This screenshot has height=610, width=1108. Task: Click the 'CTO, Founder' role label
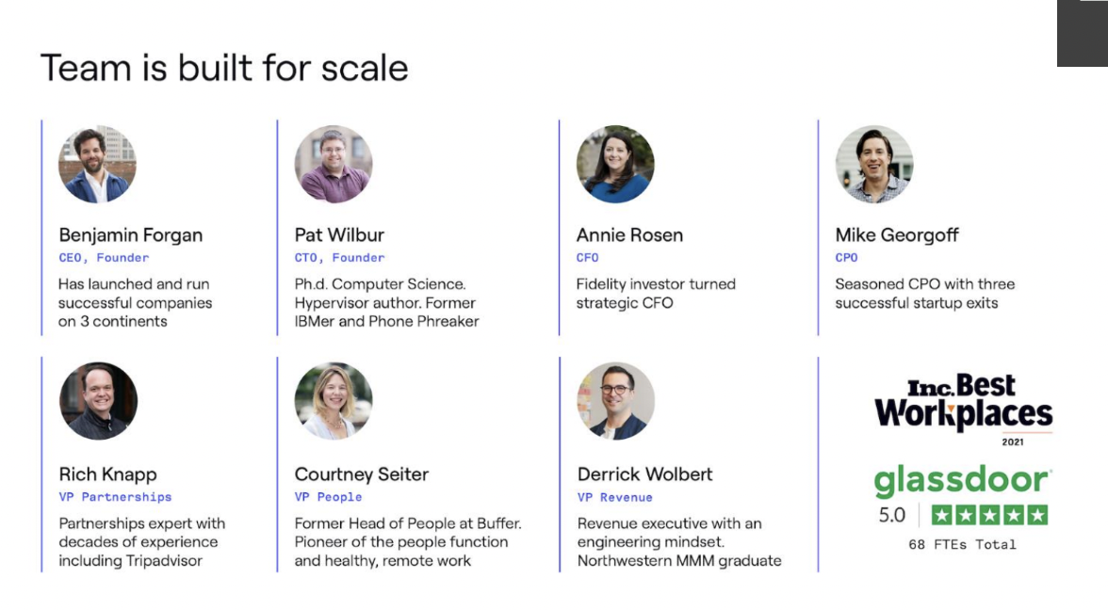(339, 258)
